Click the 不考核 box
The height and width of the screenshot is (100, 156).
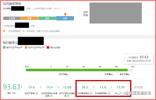[x=139, y=87]
